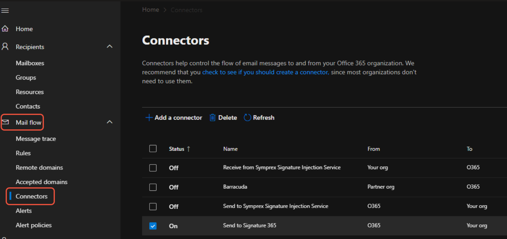Open Rules under Mail flow
This screenshot has width=507, height=239.
pos(23,153)
